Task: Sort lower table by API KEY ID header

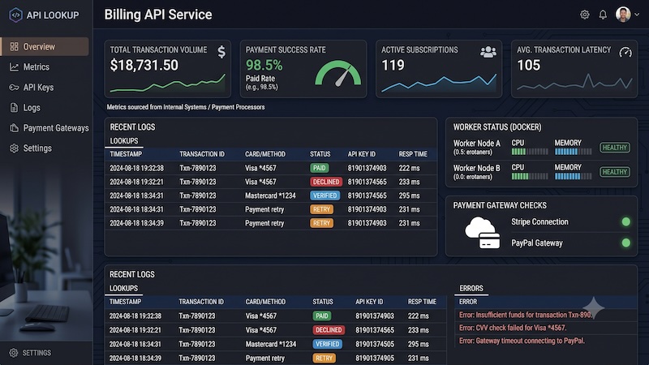Action: pyautogui.click(x=369, y=302)
